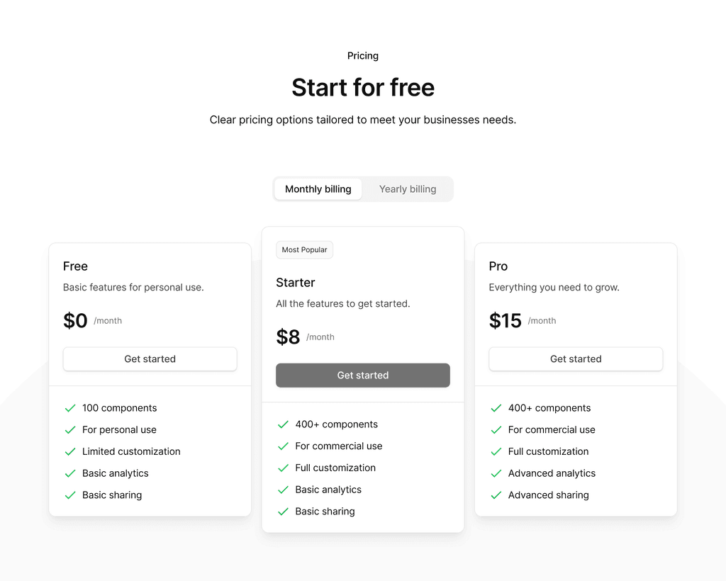
Task: Click Get started on the Free plan
Action: (x=150, y=359)
